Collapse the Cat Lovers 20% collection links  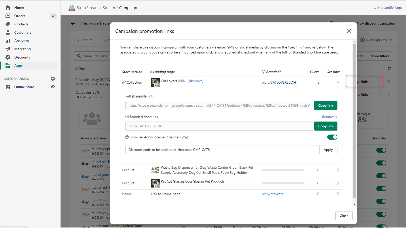click(x=338, y=82)
